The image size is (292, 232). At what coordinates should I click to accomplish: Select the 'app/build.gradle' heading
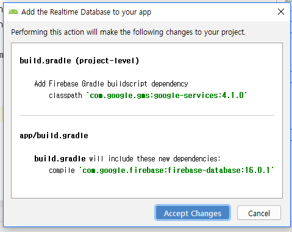[54, 135]
